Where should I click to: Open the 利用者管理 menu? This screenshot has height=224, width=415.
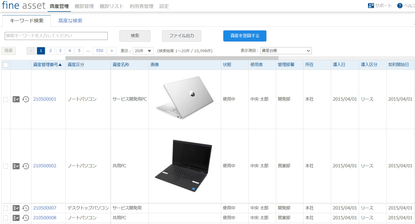tap(141, 6)
